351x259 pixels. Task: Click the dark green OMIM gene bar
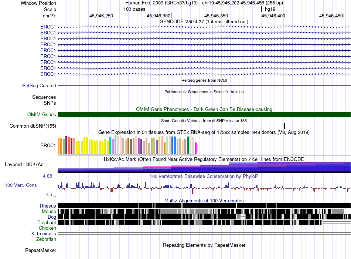204,114
